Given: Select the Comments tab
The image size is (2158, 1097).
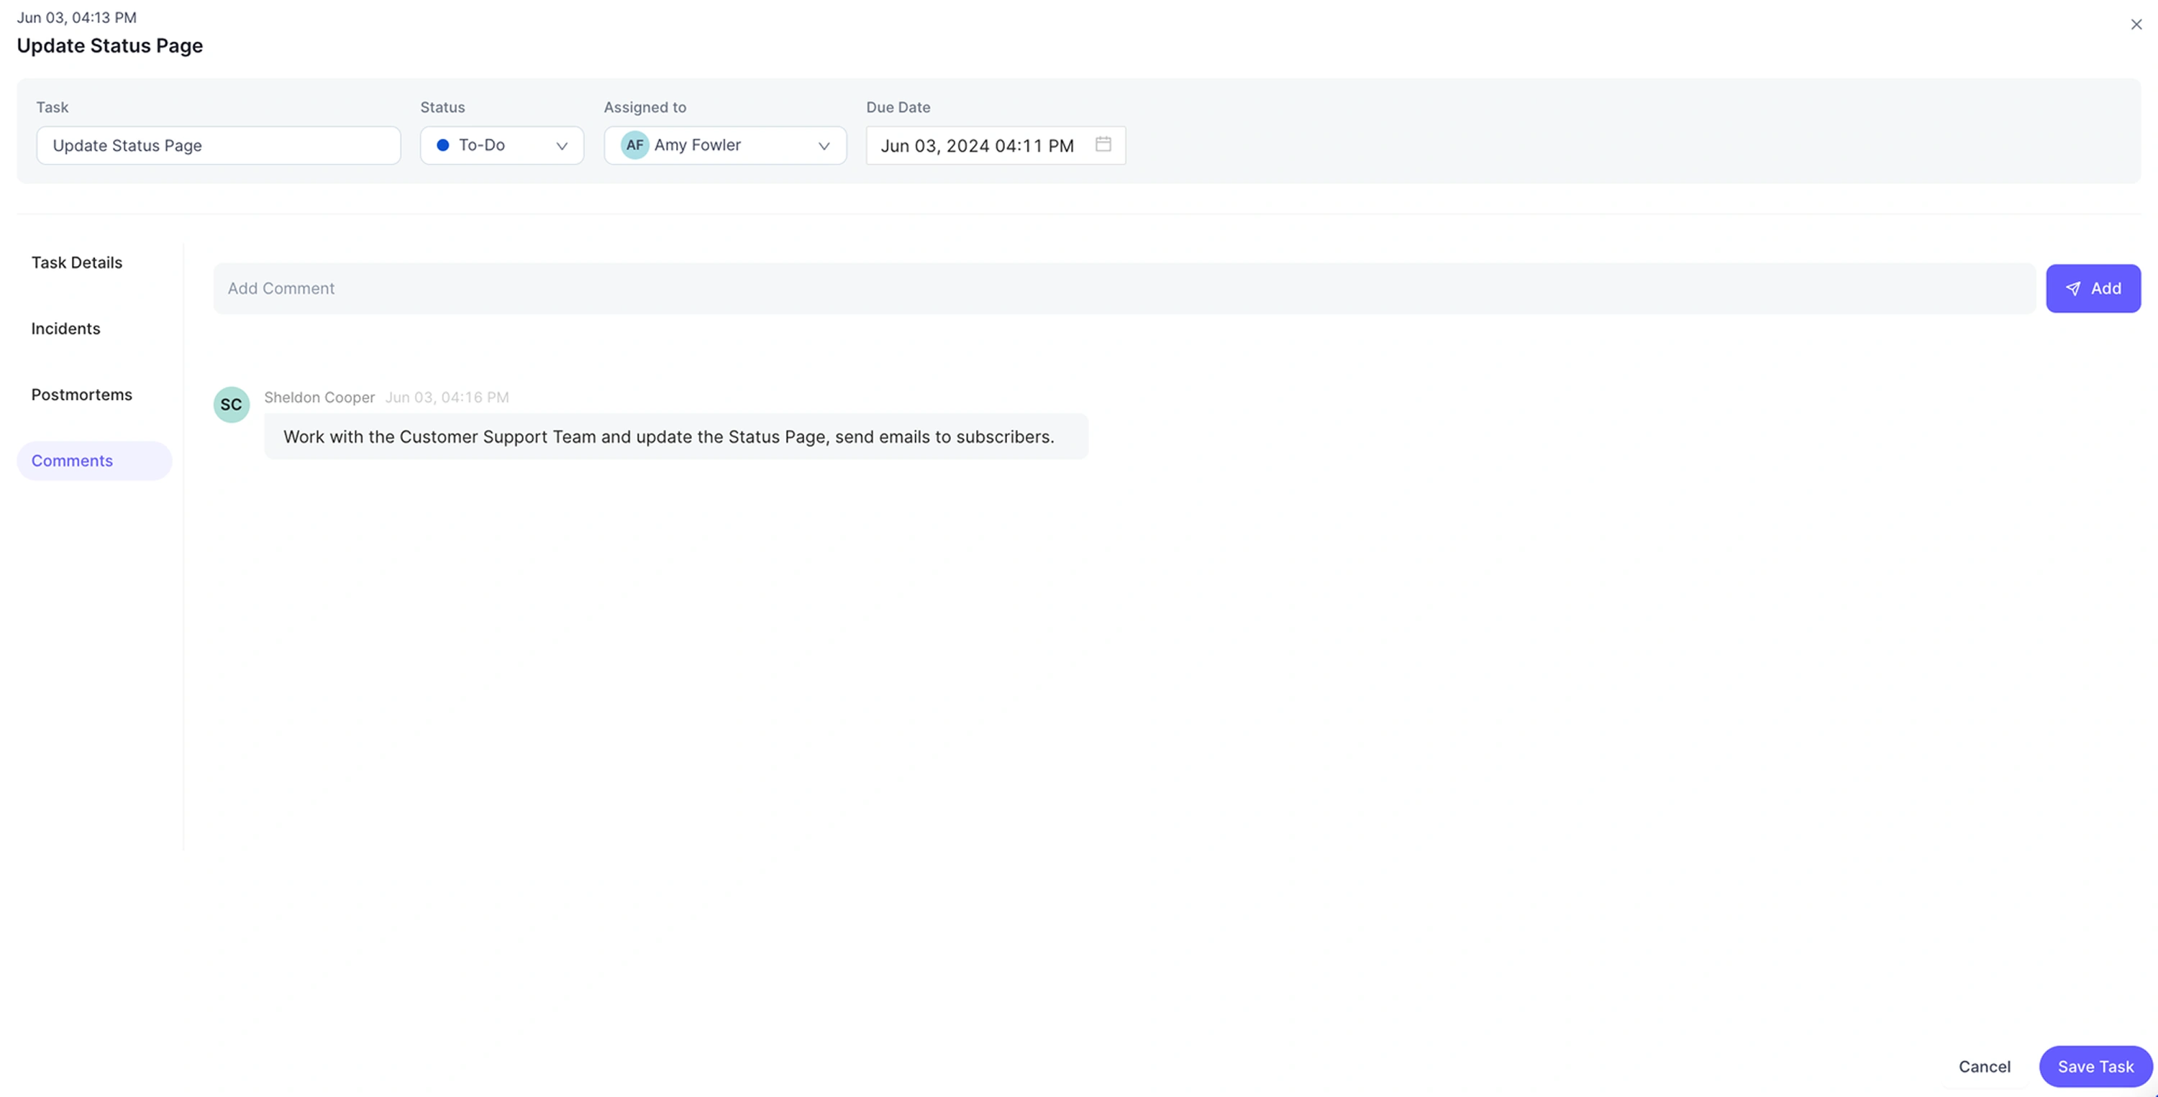Looking at the screenshot, I should tap(73, 462).
